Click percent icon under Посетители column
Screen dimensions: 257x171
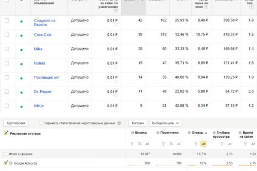(171, 144)
